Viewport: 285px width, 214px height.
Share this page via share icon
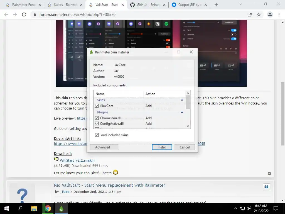coord(250,14)
